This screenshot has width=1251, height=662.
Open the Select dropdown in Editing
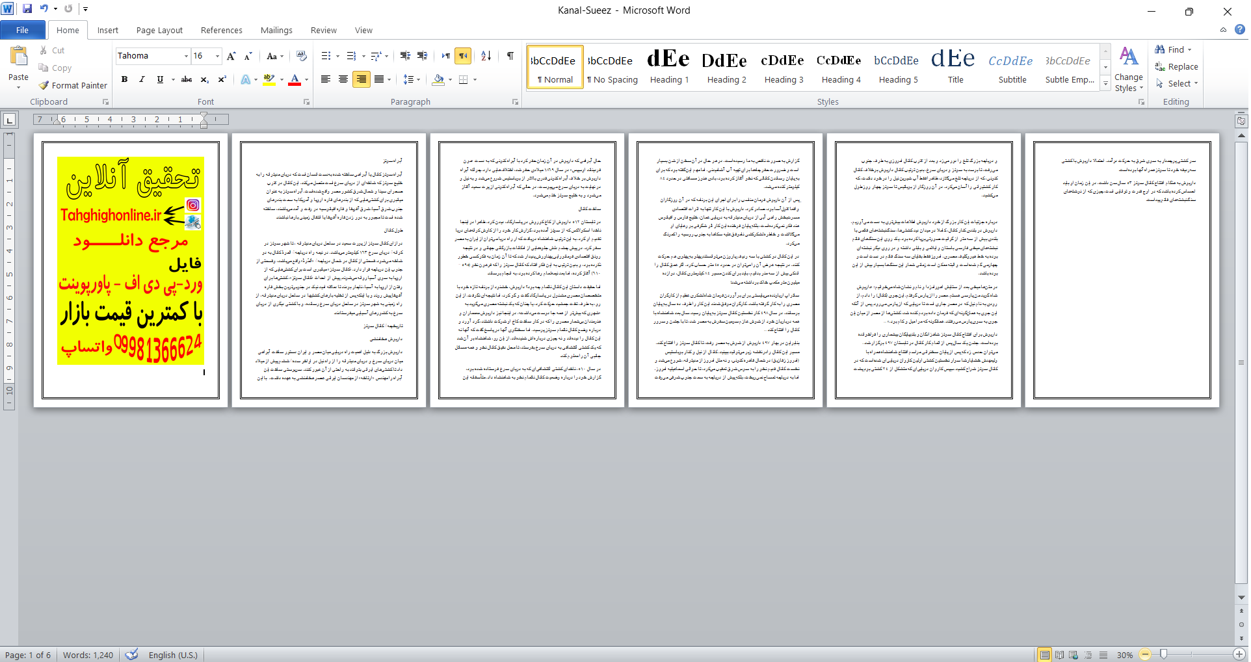(1178, 83)
